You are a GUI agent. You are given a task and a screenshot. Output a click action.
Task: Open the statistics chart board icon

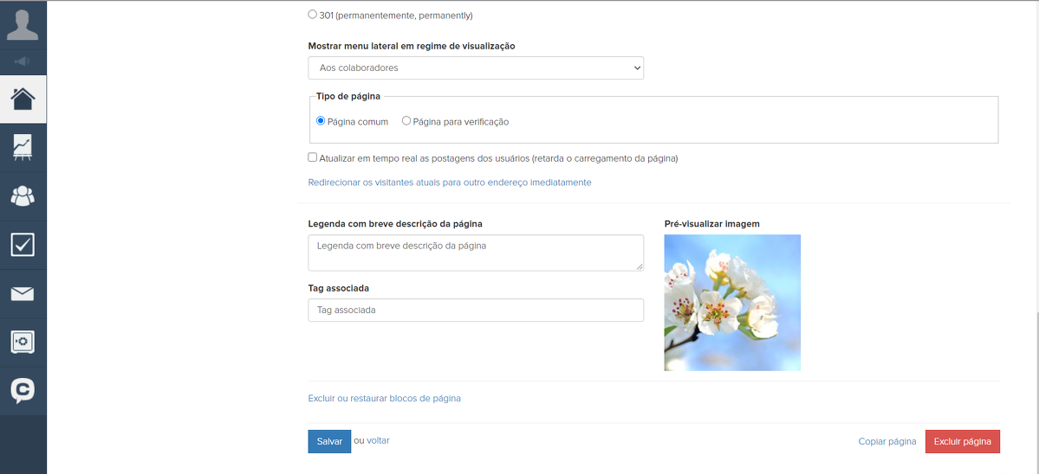coord(23,147)
